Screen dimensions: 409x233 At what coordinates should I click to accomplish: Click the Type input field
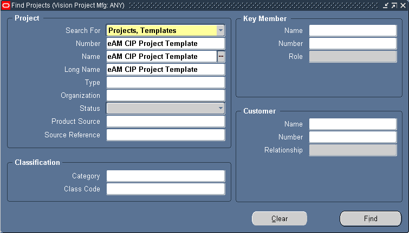165,83
